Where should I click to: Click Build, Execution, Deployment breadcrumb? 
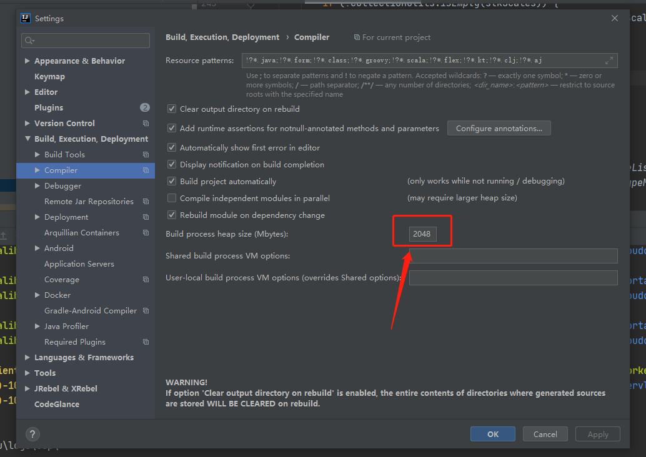[x=222, y=37]
